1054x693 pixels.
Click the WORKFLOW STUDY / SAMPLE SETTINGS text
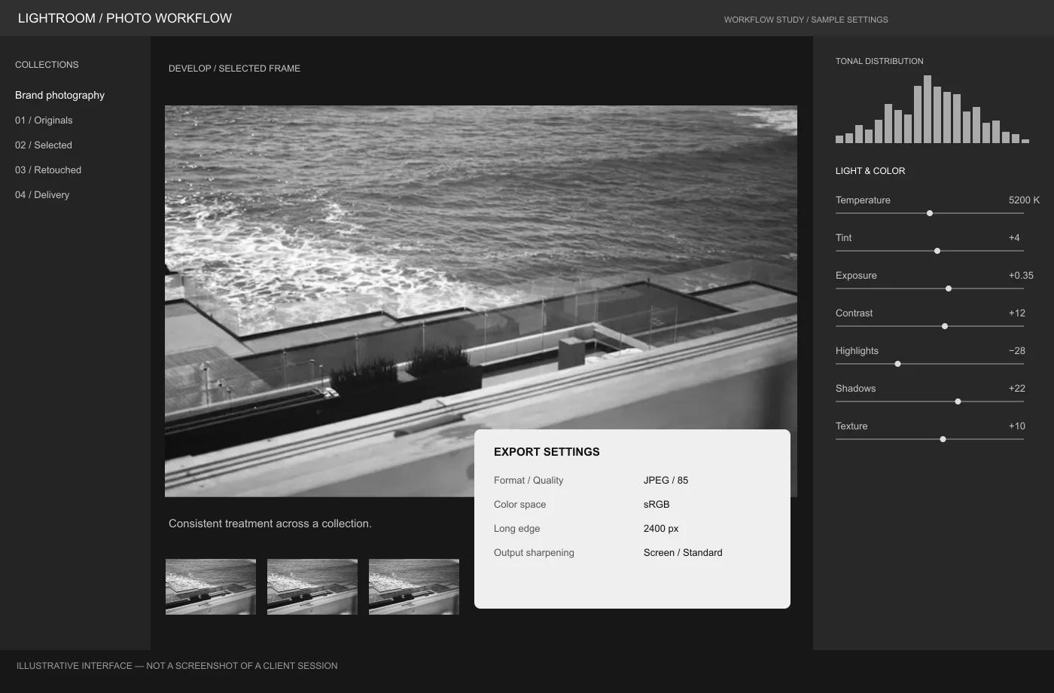pyautogui.click(x=806, y=20)
